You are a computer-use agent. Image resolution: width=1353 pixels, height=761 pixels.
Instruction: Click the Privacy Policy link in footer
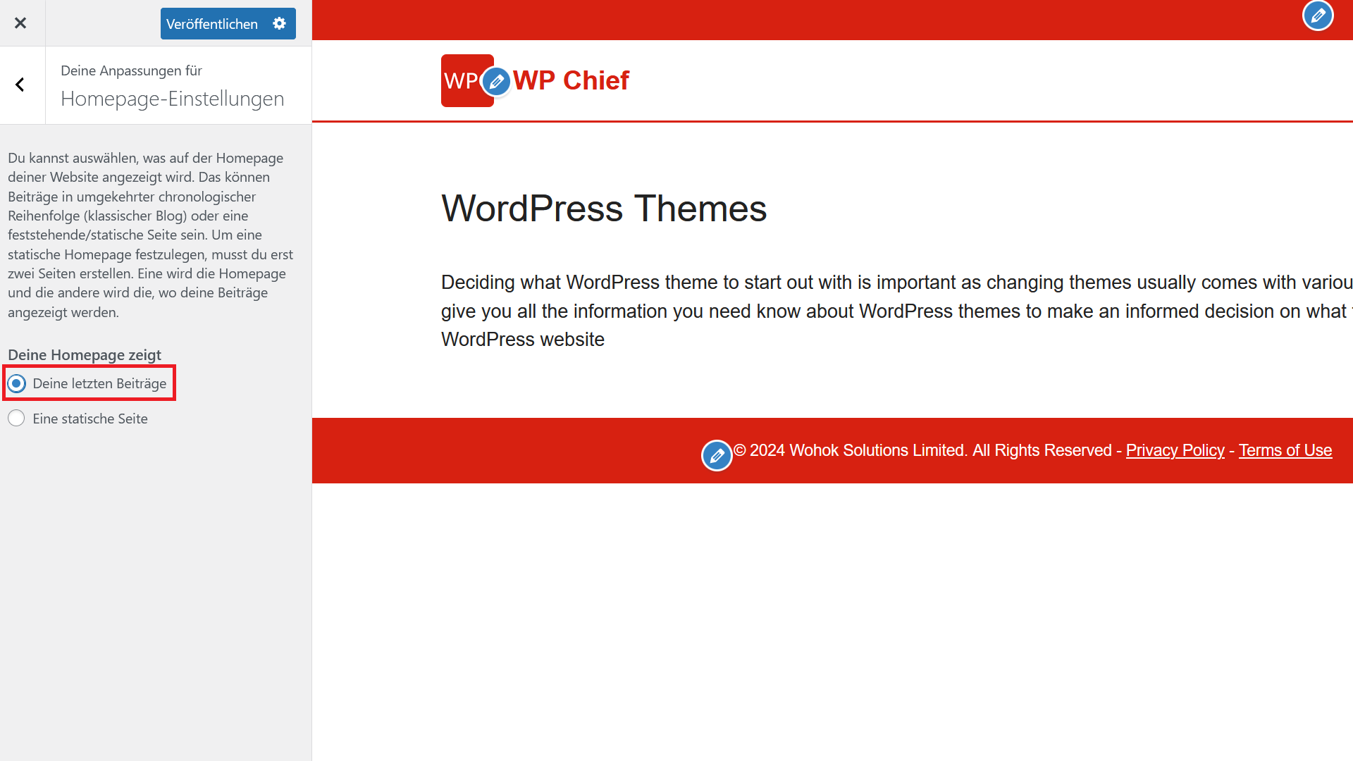[x=1175, y=450]
